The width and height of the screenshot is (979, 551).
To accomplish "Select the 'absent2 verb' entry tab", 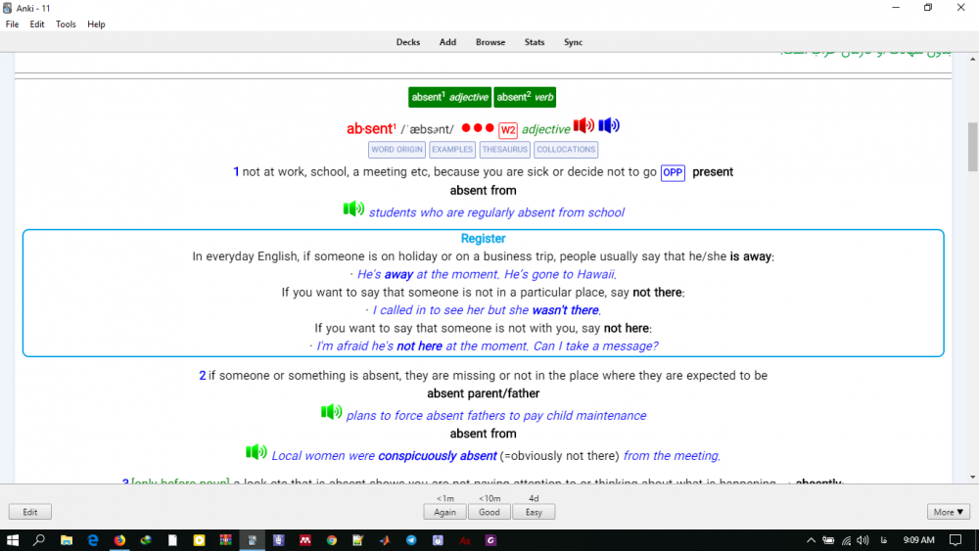I will point(525,97).
